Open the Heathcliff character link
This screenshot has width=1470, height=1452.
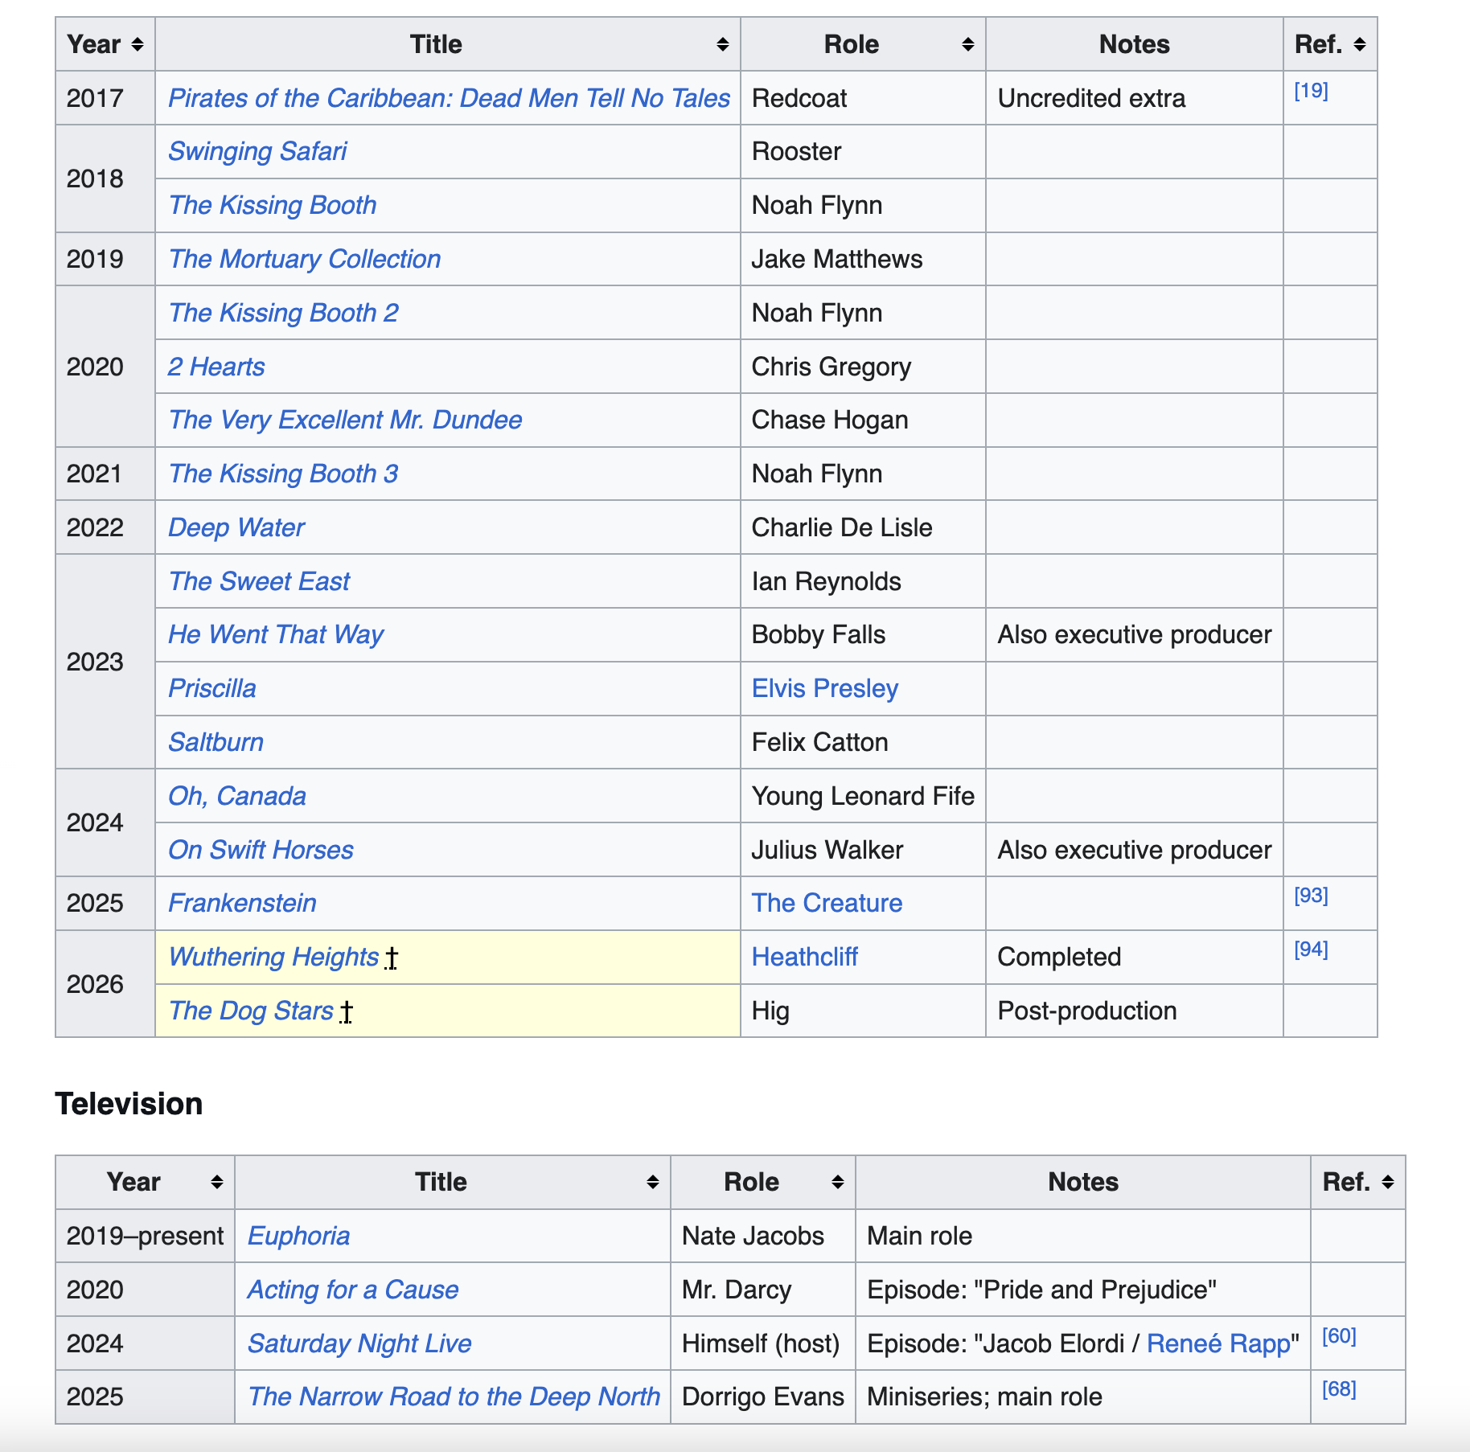click(x=804, y=957)
